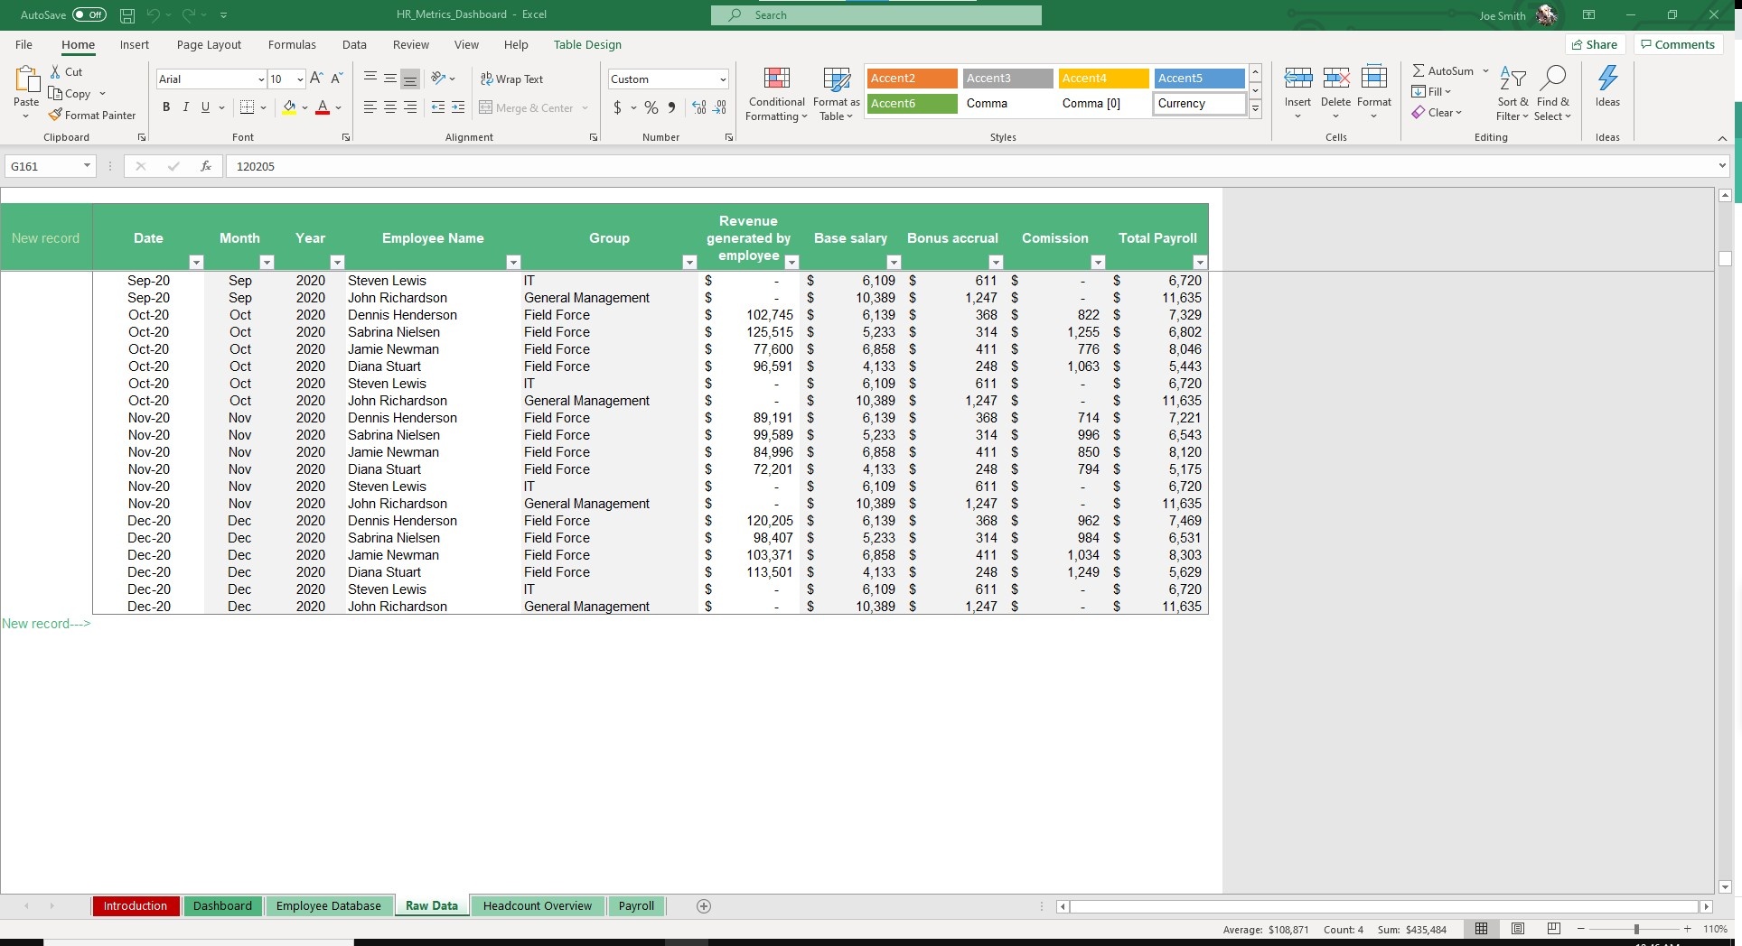Switch to the Dashboard sheet tab

coord(222,905)
